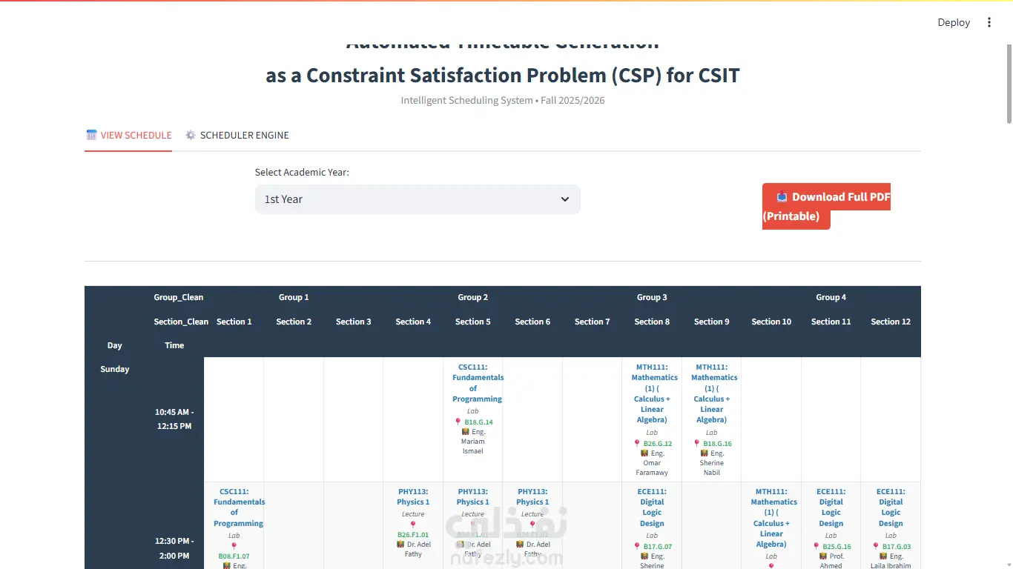Click room code B26.G.12
This screenshot has height=569, width=1013.
658,444
